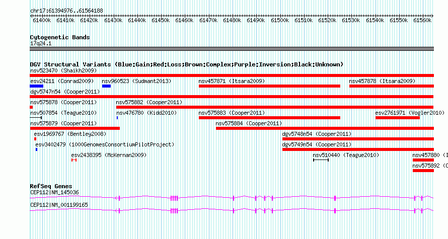Open the nsv457878 (Itsara2009) label
The height and width of the screenshot is (239, 448).
click(382, 81)
